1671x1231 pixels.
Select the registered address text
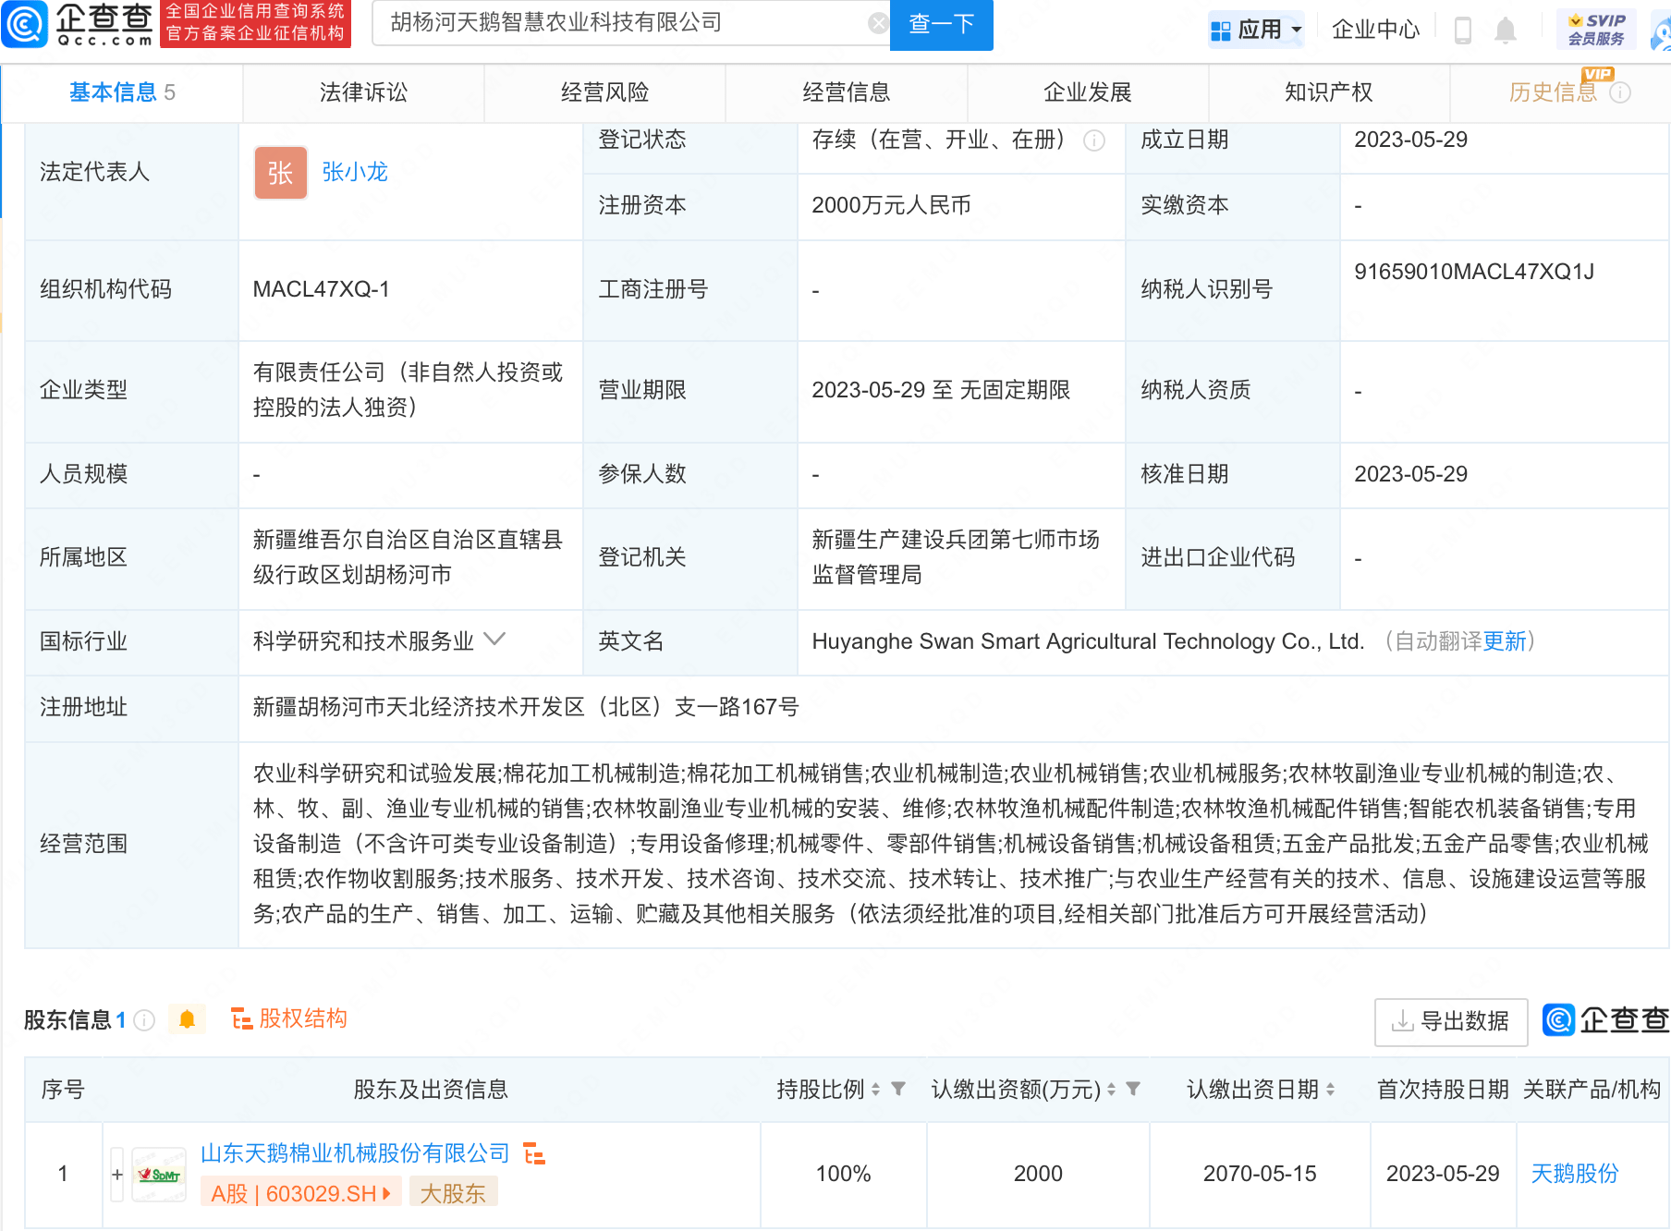click(x=526, y=707)
